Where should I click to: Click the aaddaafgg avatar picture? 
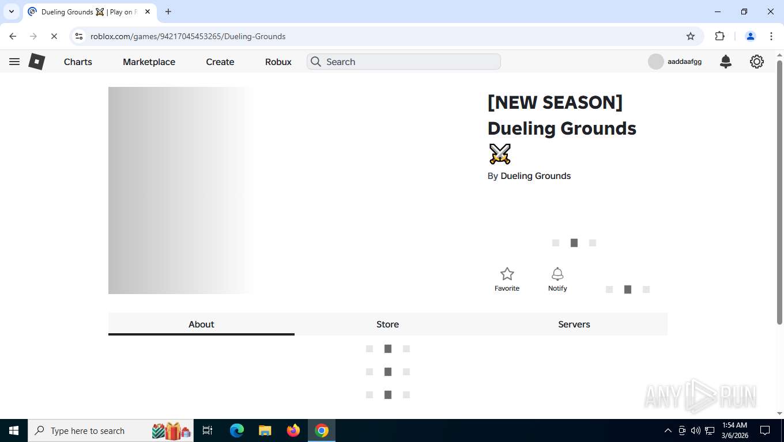[x=656, y=62]
